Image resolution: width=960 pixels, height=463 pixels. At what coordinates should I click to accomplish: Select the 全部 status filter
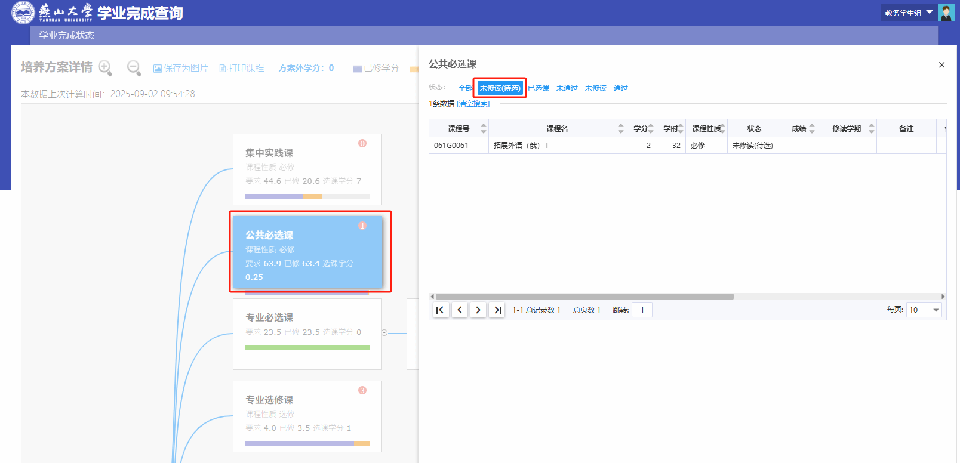(x=465, y=88)
